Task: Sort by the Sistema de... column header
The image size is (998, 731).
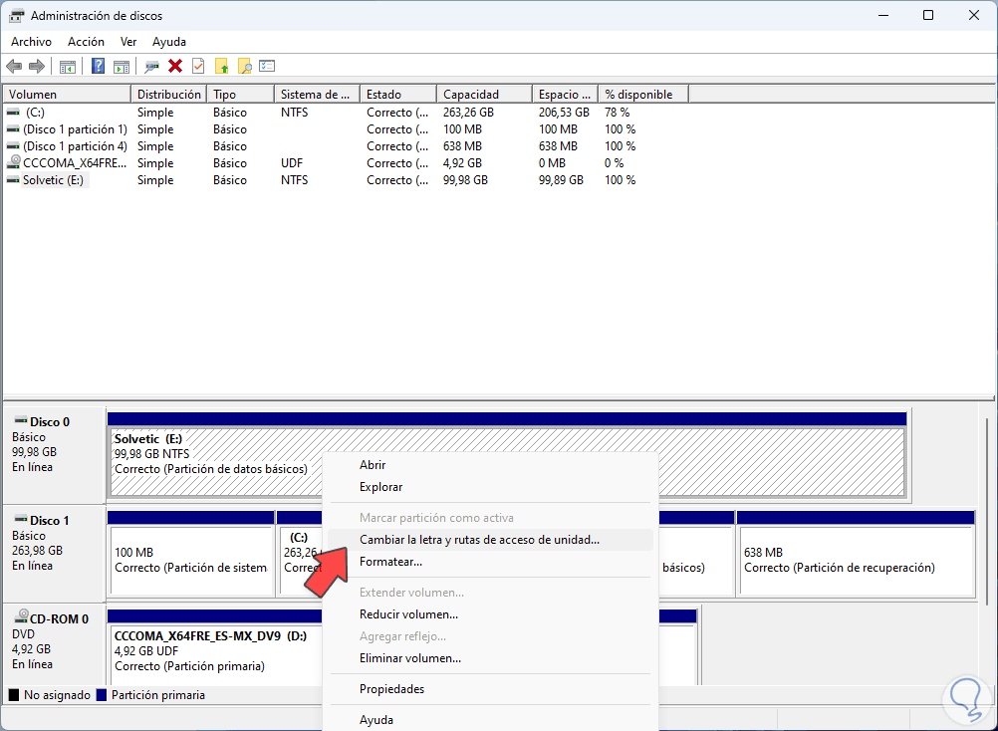Action: tap(317, 95)
